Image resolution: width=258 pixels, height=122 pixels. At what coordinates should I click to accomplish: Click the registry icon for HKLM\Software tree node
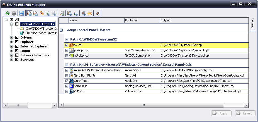22,33
